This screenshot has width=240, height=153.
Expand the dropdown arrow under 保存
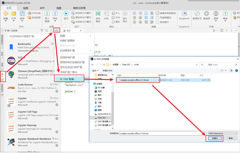pyautogui.click(x=22, y=21)
